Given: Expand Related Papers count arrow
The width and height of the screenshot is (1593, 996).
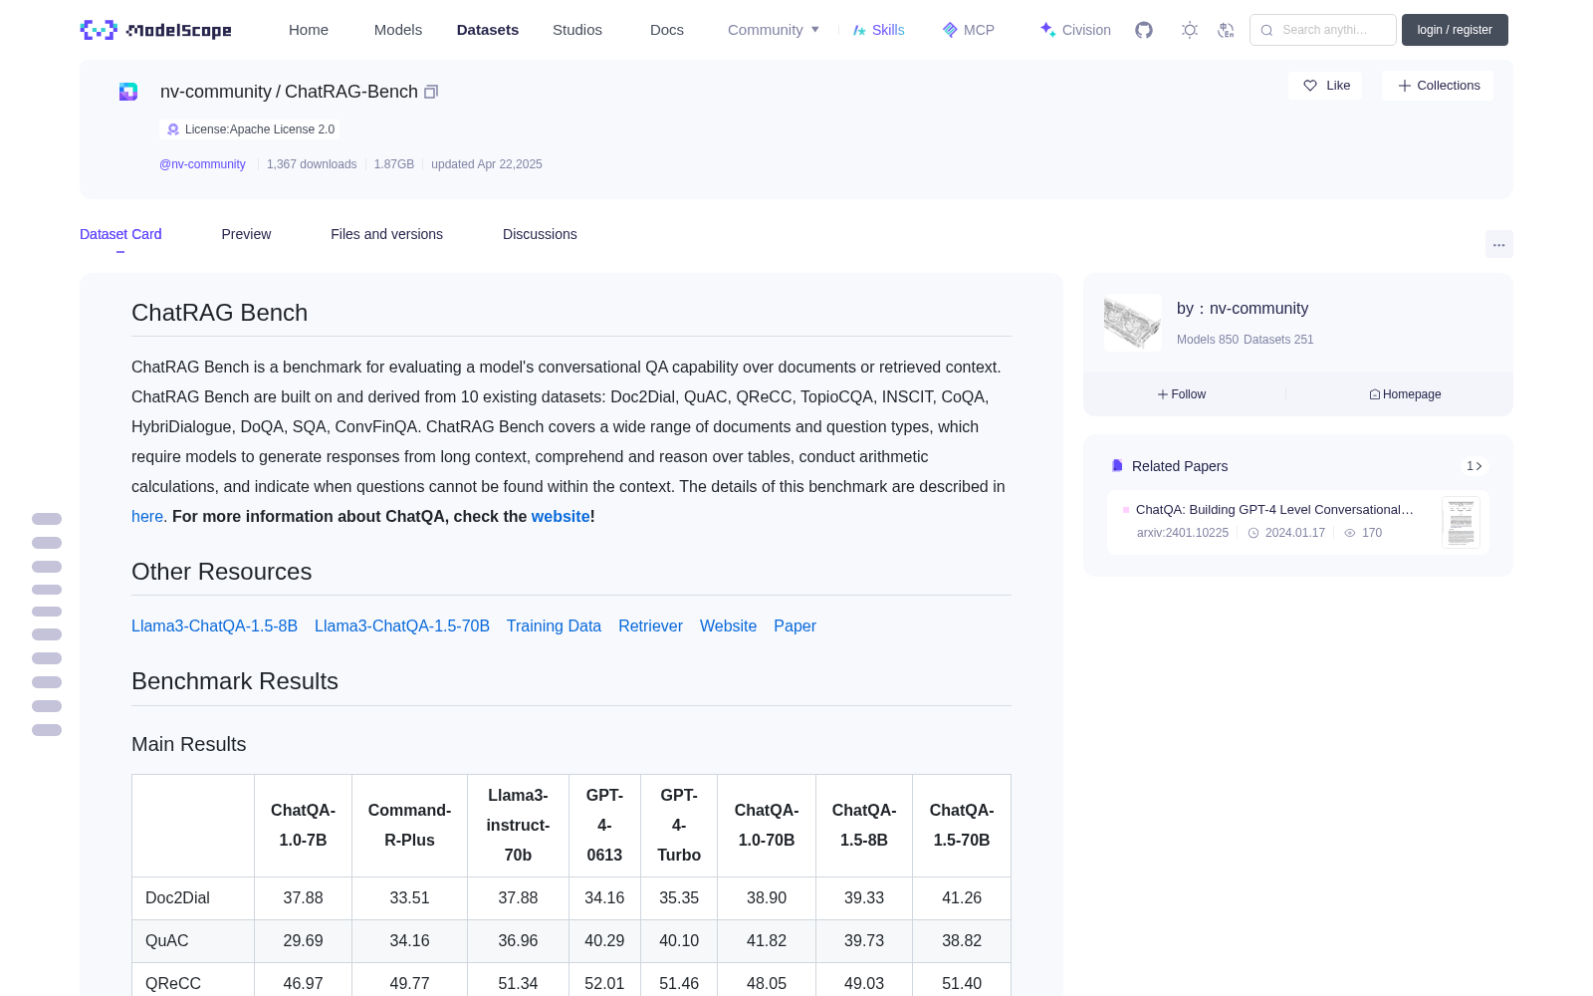Looking at the screenshot, I should pyautogui.click(x=1475, y=466).
